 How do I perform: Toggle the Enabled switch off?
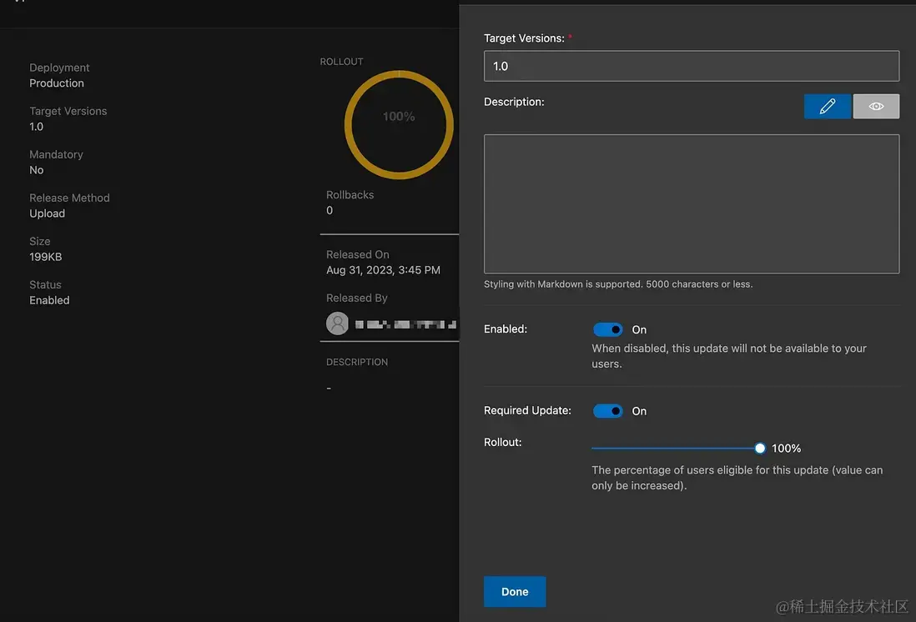point(607,329)
